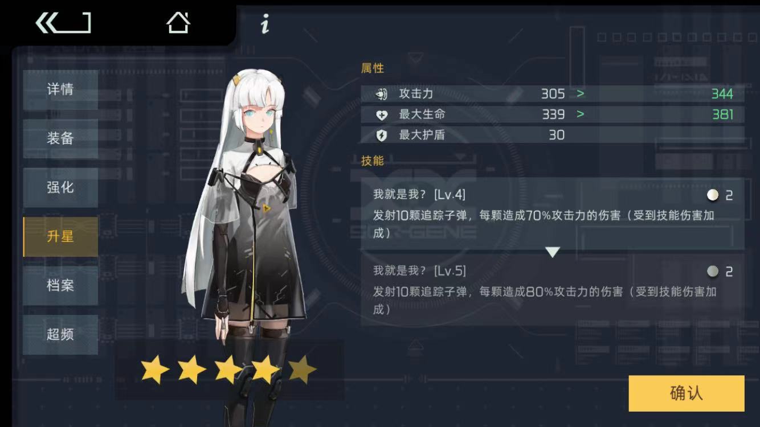Tap the Lv.4 skill cost orb

[x=713, y=195]
